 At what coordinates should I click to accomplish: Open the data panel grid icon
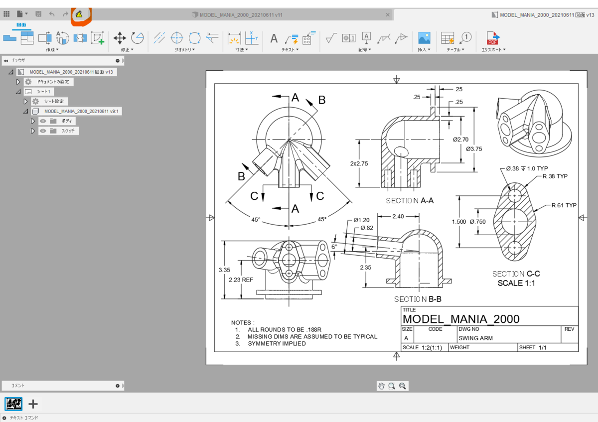click(x=6, y=14)
